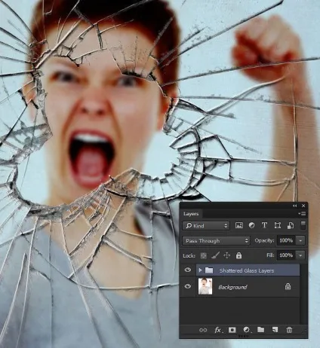Filter layers by shape layer icon
320x348 pixels.
point(278,225)
